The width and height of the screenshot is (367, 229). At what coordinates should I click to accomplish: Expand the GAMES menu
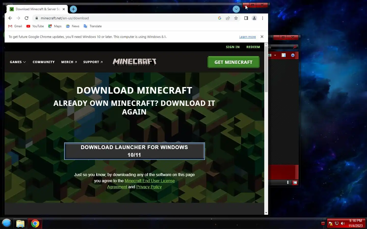[x=18, y=62]
